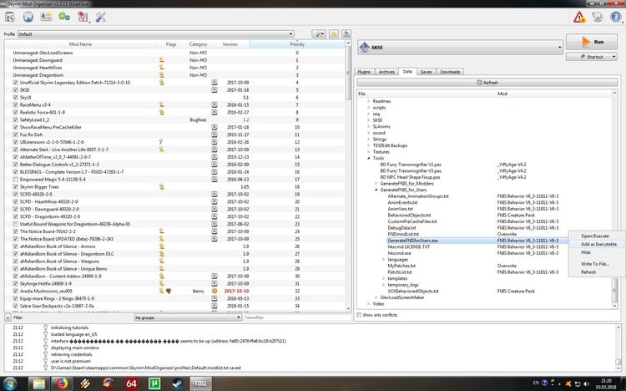Click the flag icon of Skyrim Bigger Trees
Viewport: 626px width, 391px height.
tap(162, 186)
